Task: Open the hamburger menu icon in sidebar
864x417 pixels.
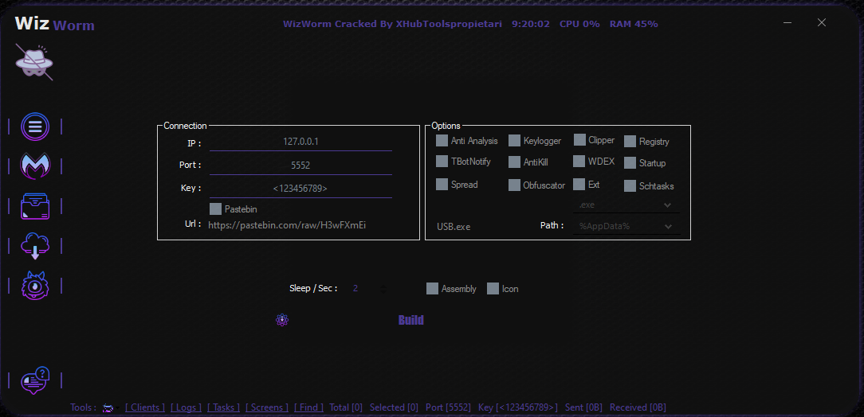Action: coord(35,127)
